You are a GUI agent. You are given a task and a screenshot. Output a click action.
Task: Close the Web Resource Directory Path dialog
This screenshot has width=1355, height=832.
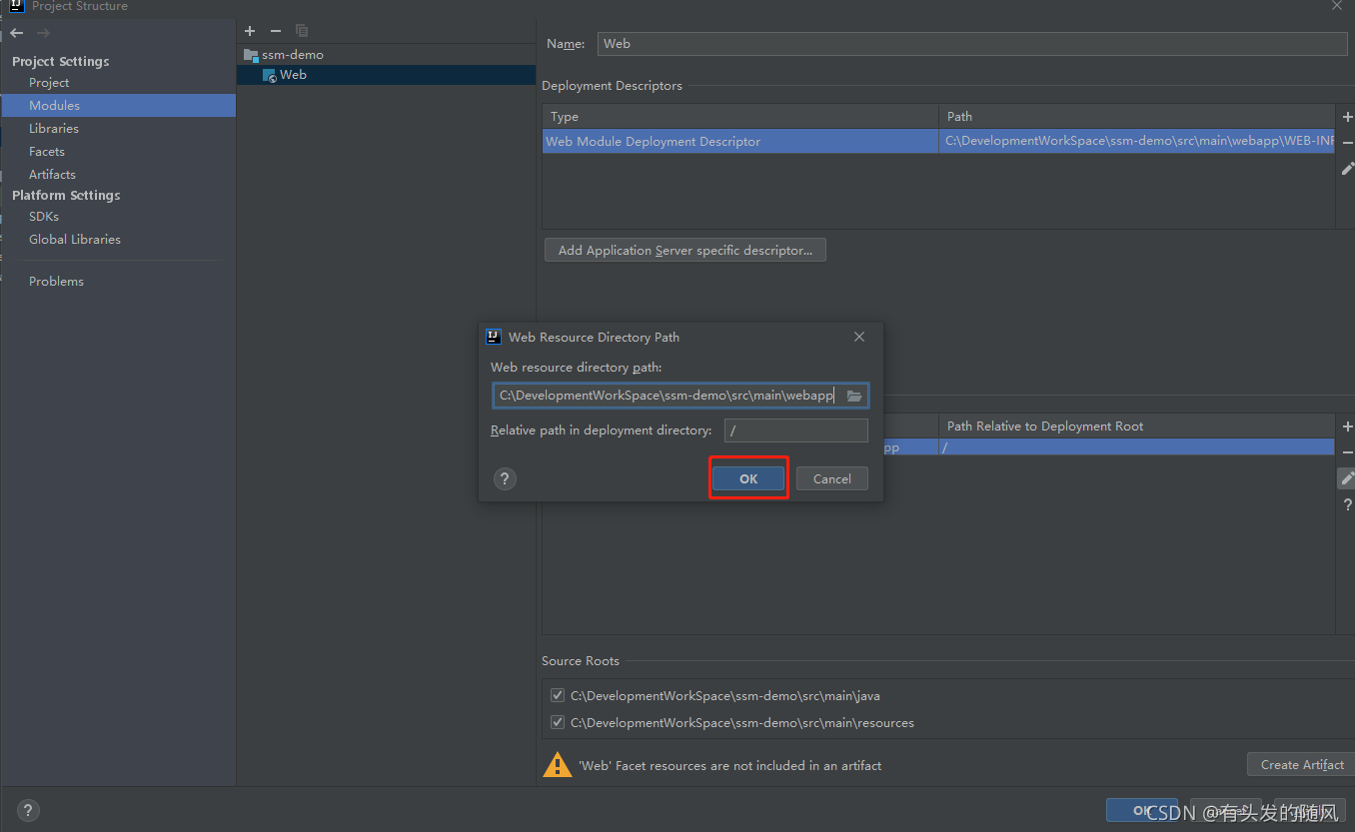pyautogui.click(x=859, y=337)
